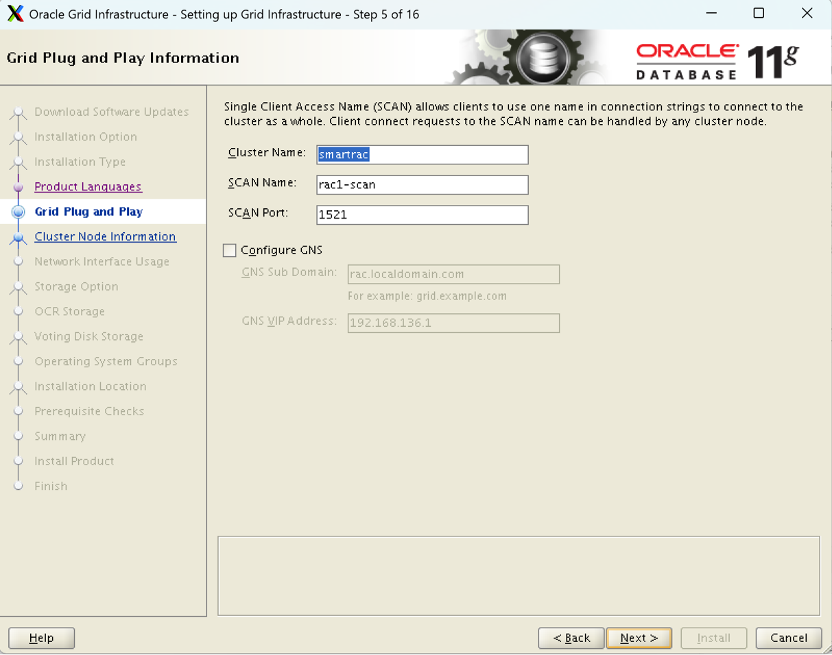Click the Voting Disk Storage step

tap(89, 336)
